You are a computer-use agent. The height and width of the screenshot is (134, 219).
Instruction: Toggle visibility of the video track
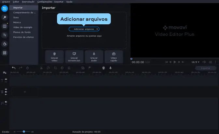click(x=6, y=89)
